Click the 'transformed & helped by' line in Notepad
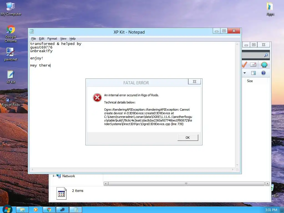The height and width of the screenshot is (213, 284). [x=56, y=44]
